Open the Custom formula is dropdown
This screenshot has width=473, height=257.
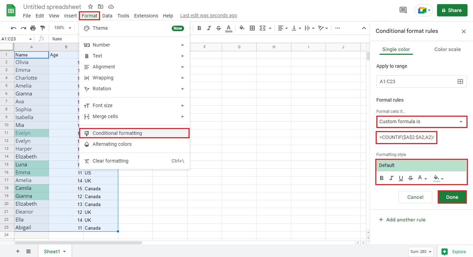[422, 122]
